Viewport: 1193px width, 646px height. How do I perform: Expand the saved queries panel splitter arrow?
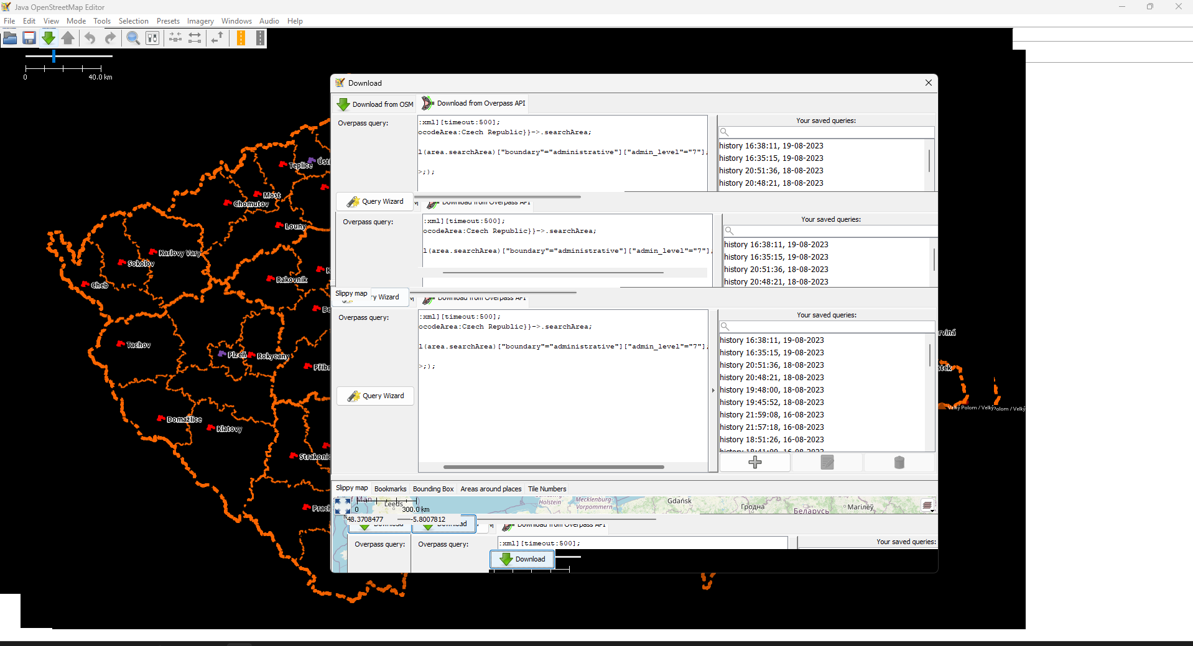pos(713,390)
